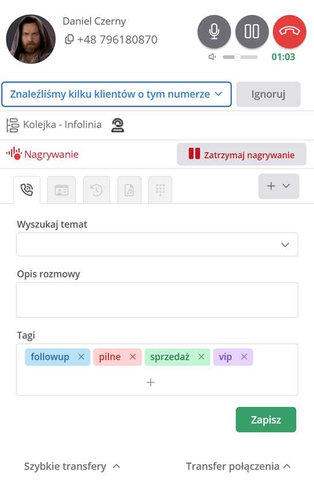Expand the multiple clients found dropdown
This screenshot has width=314, height=482.
[116, 94]
